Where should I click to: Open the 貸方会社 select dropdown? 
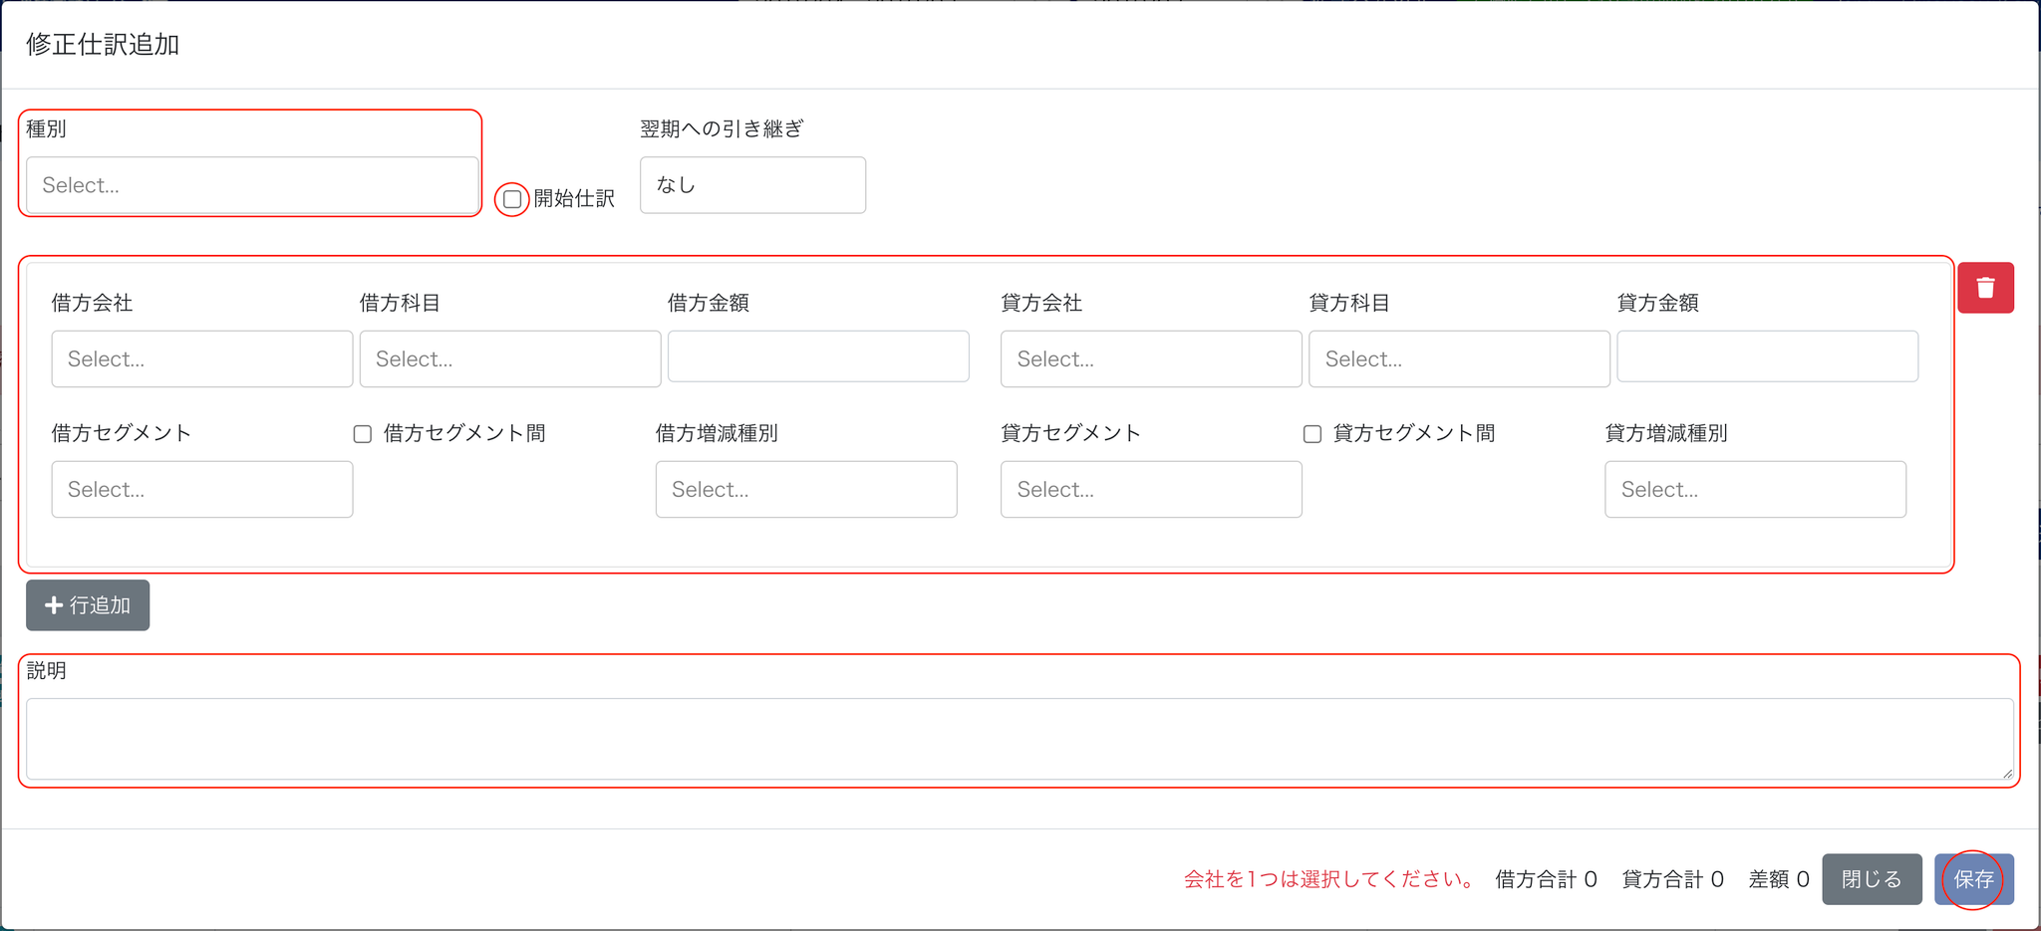point(1151,359)
